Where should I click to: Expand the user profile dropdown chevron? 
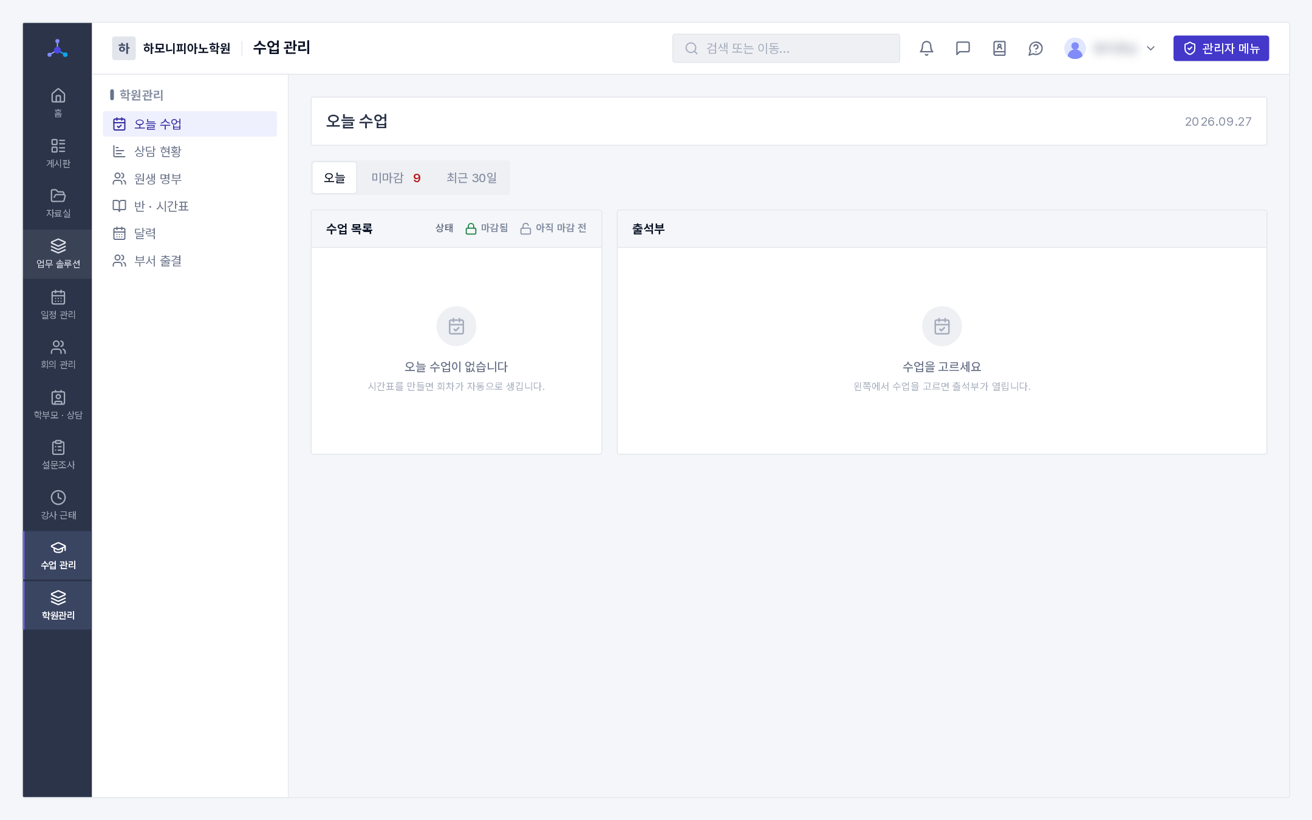1150,48
